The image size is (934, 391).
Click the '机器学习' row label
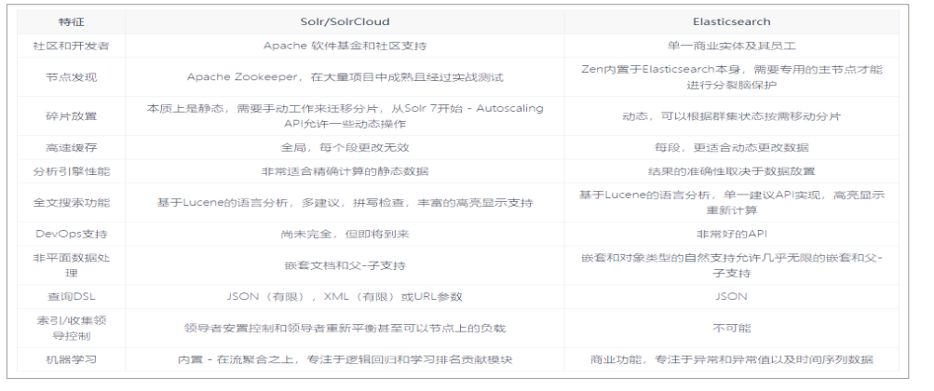coord(72,359)
